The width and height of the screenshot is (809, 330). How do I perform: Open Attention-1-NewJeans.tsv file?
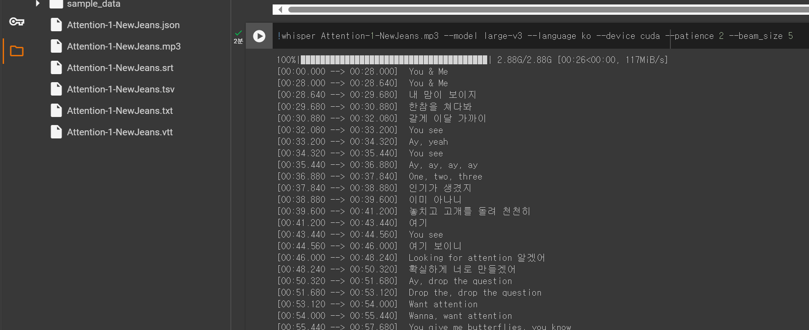point(121,89)
